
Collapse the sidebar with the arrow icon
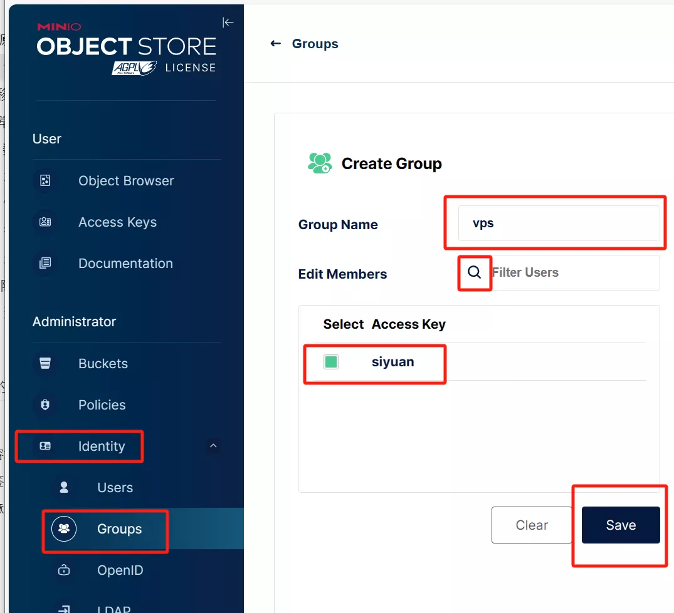(x=228, y=23)
